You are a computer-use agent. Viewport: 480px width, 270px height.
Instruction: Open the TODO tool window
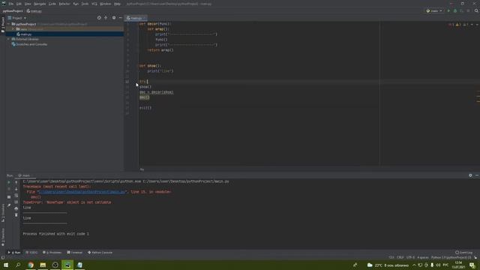click(31, 253)
